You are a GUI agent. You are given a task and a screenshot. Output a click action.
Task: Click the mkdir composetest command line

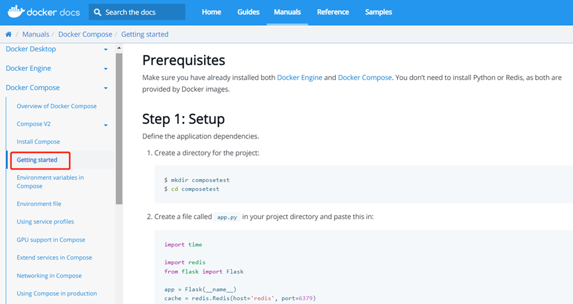coord(197,179)
